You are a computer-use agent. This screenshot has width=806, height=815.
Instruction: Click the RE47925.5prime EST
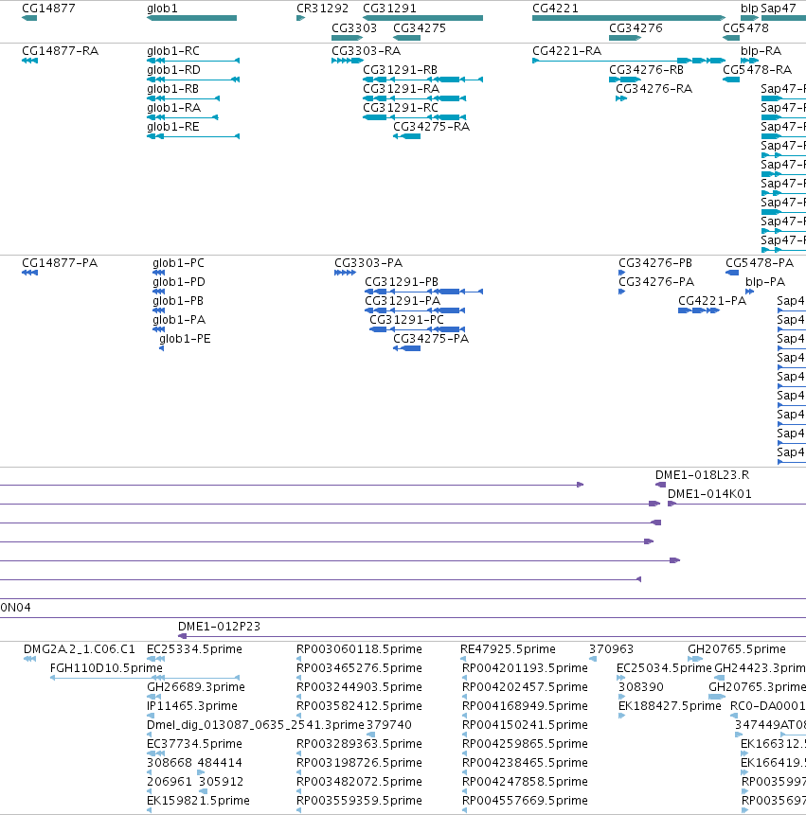click(x=463, y=659)
